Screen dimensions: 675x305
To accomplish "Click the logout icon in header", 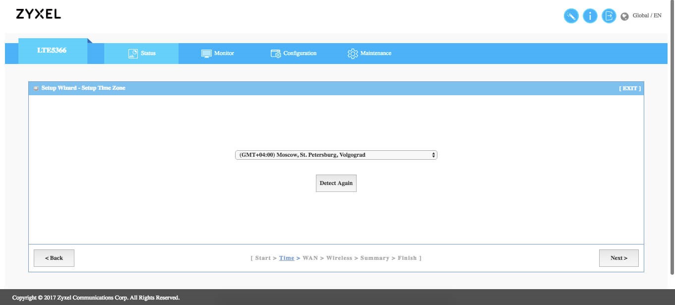I will click(x=609, y=16).
